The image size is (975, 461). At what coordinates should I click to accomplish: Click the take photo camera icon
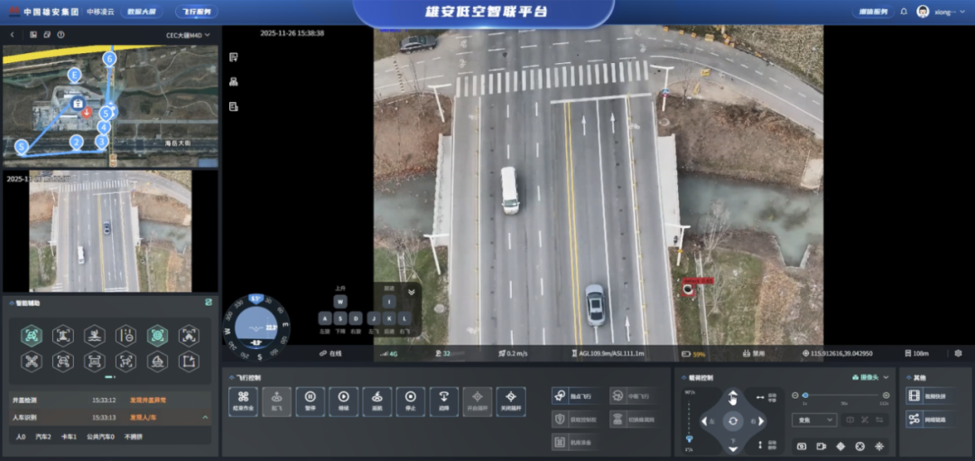click(x=801, y=446)
